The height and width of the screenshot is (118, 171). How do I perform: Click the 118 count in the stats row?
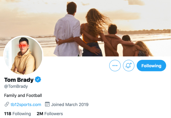pos(8,114)
